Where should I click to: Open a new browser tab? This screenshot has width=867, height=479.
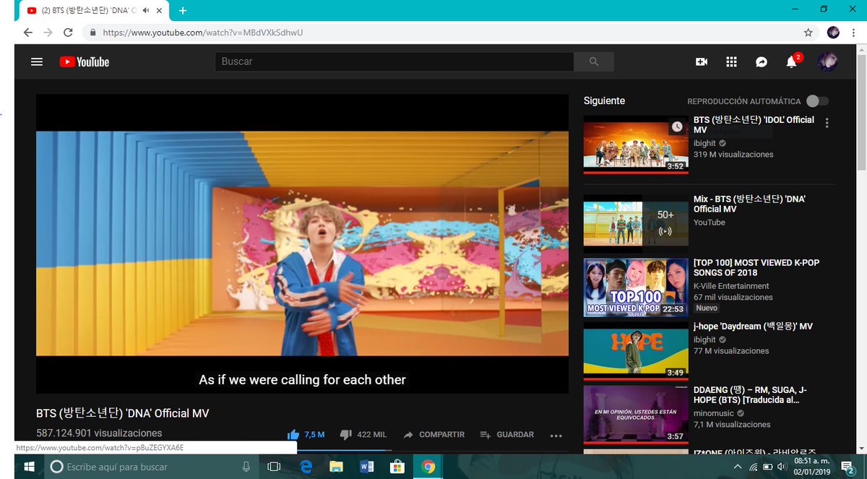tap(183, 11)
